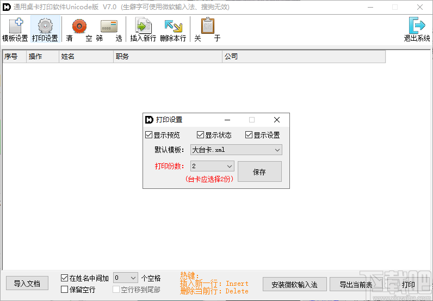Click the 热键: orange label
This screenshot has width=433, height=301.
[189, 275]
